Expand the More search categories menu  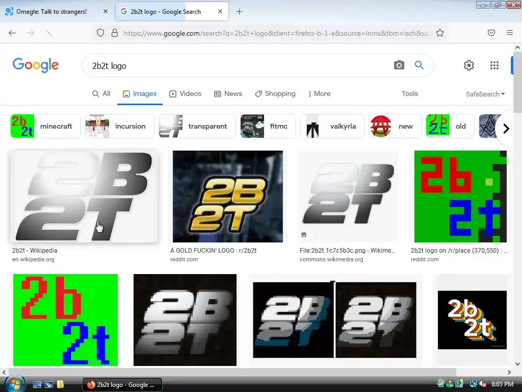[x=319, y=94]
